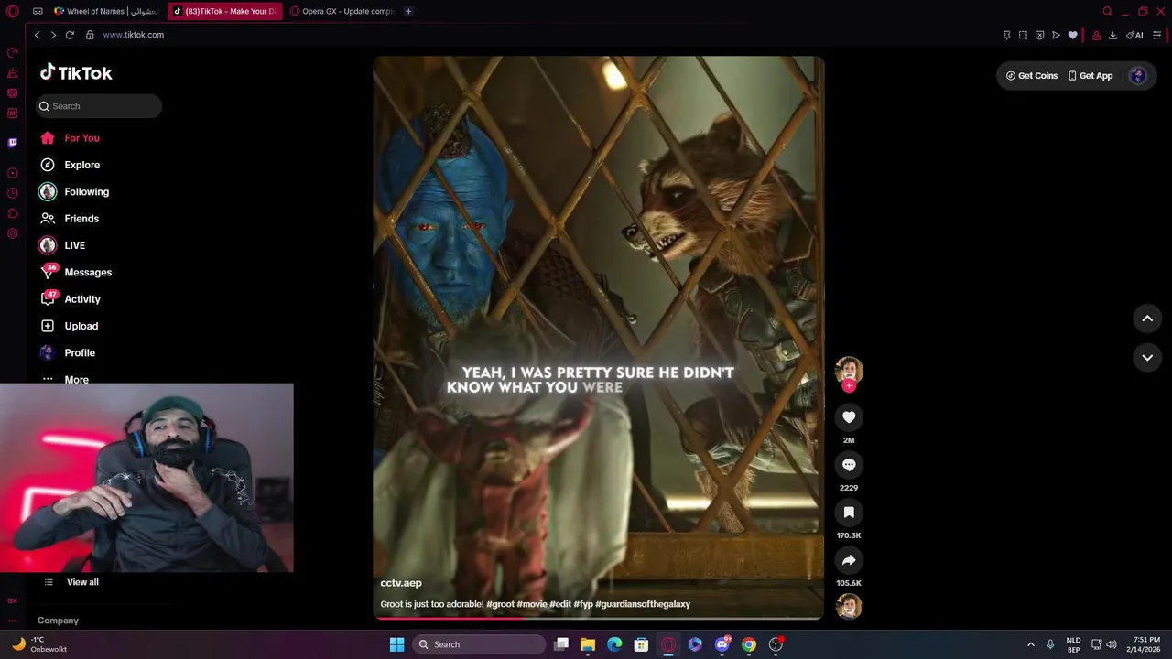Go to next video arrow
Viewport: 1172px width, 659px height.
(x=1147, y=358)
